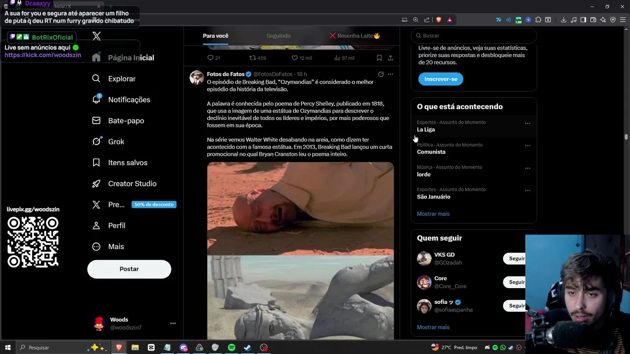Open the Explorar search icon
Image resolution: width=630 pixels, height=354 pixels.
96,79
